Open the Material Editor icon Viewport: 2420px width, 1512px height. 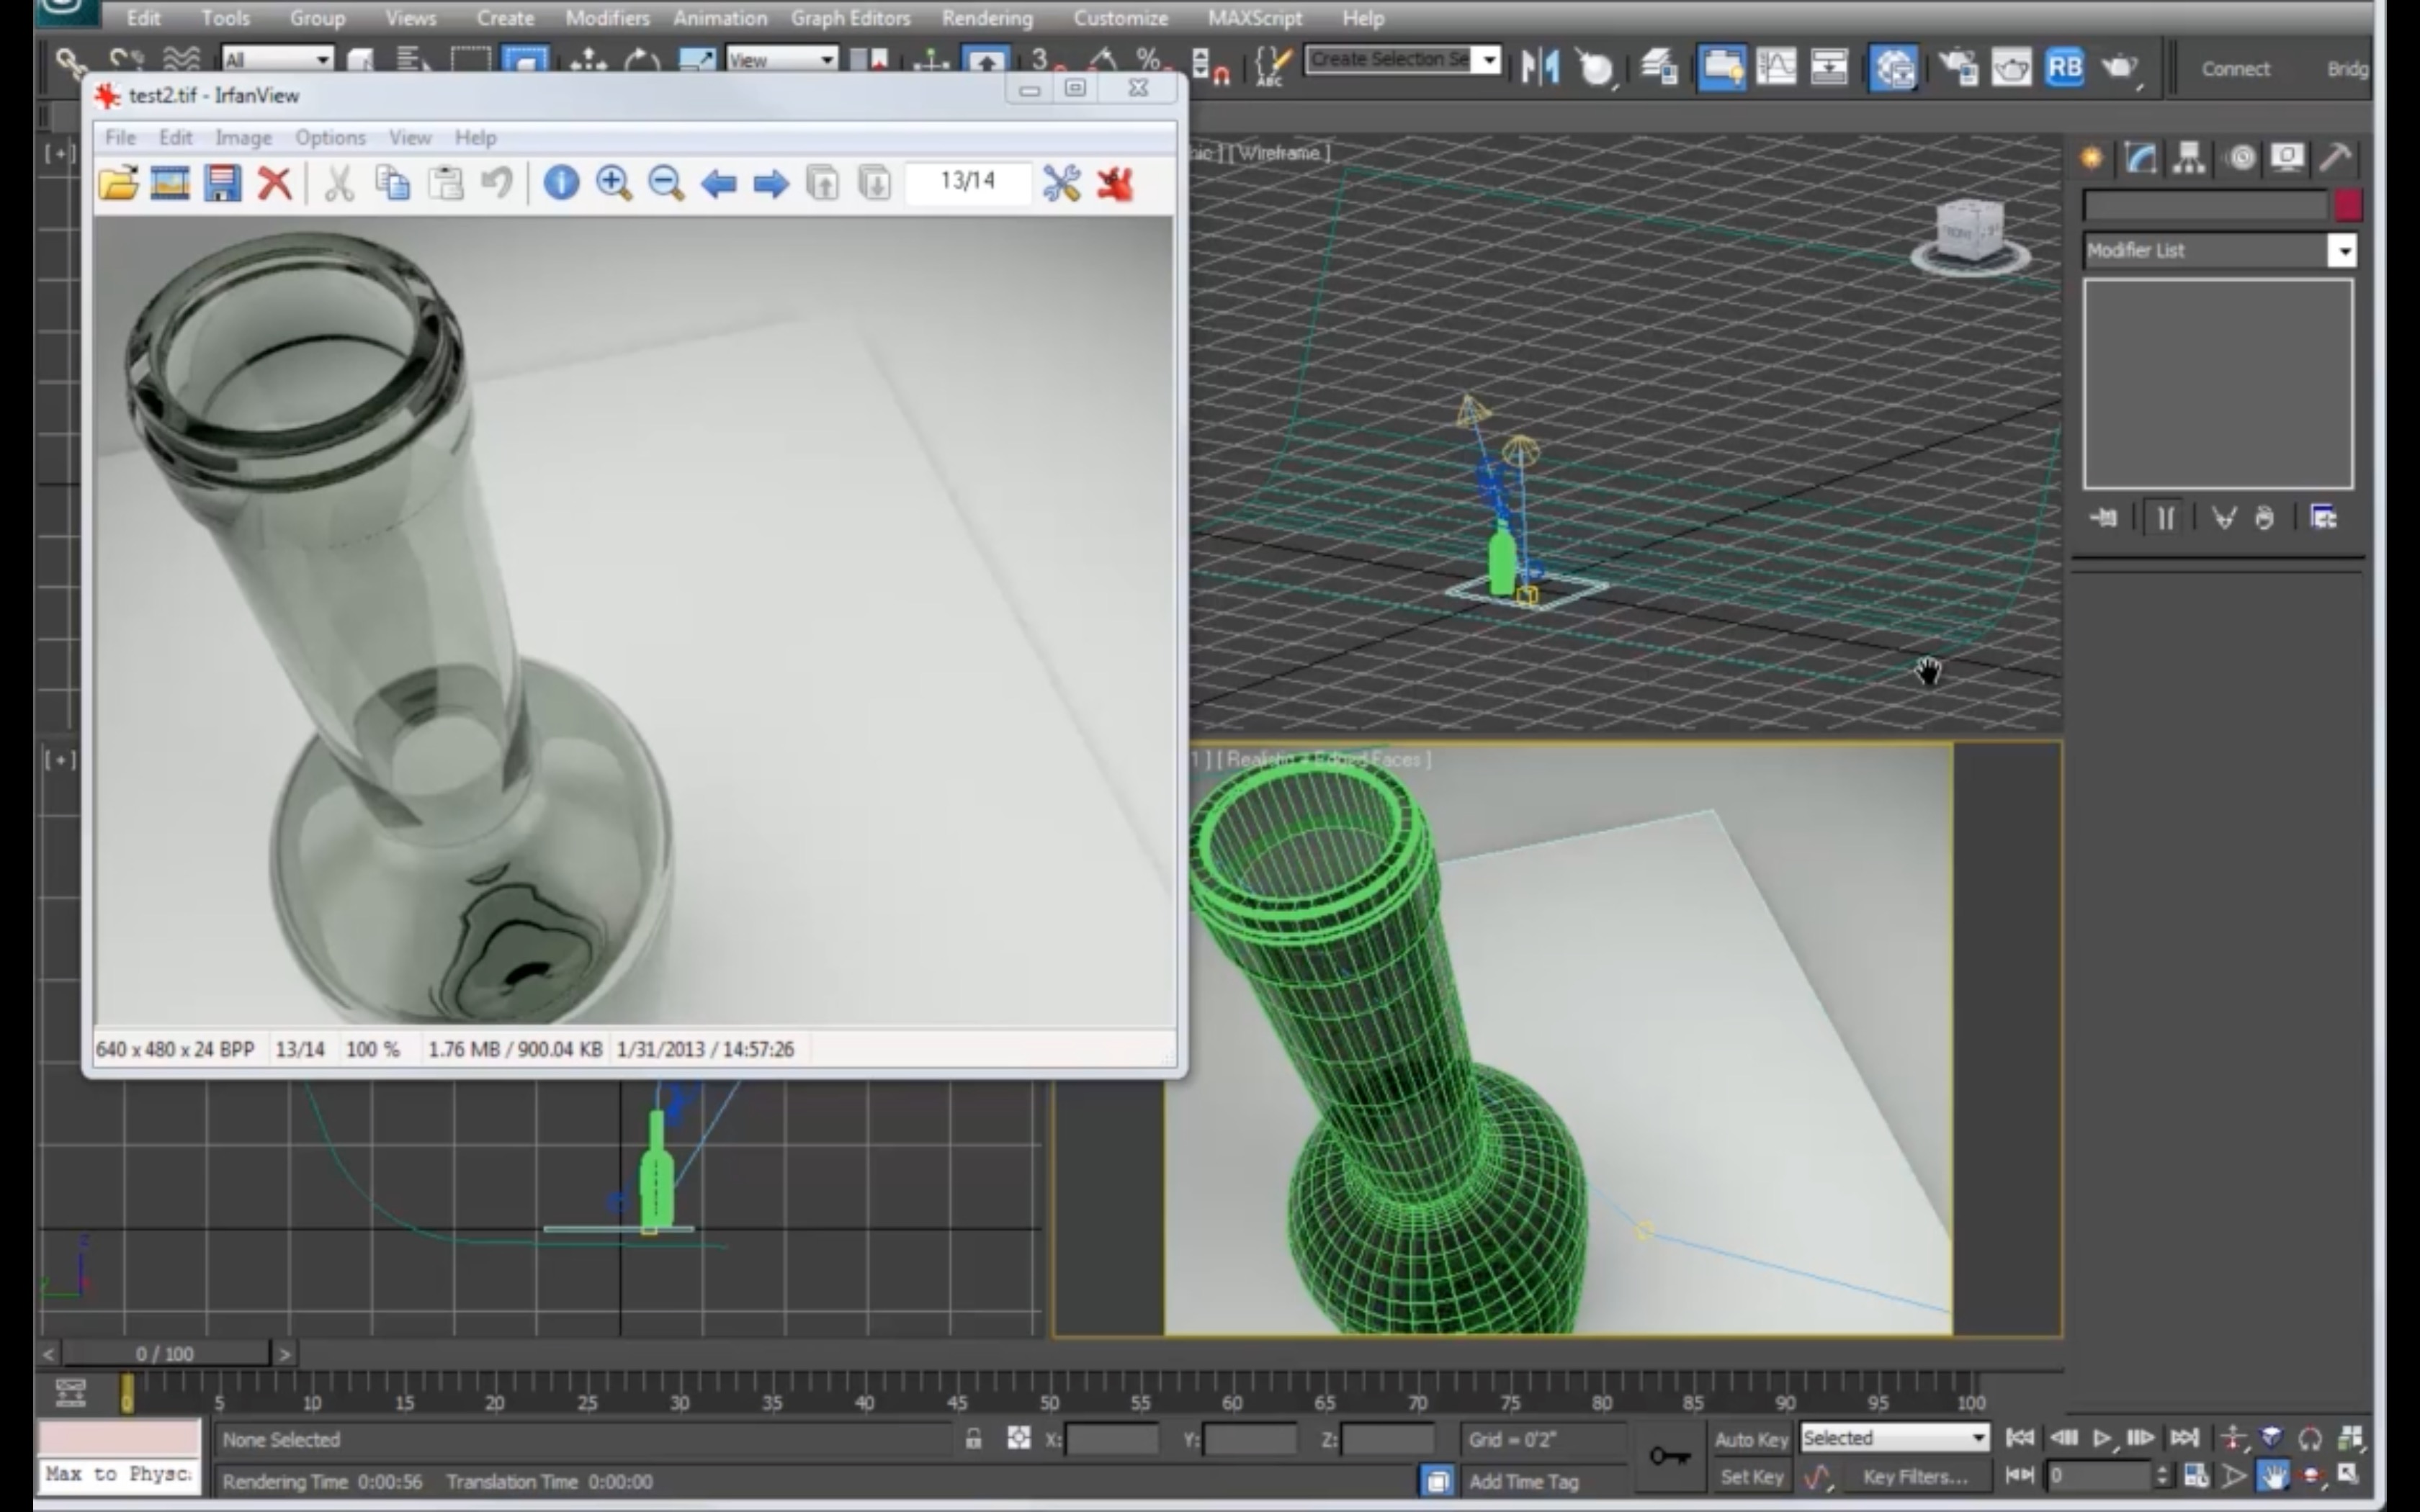point(1893,68)
